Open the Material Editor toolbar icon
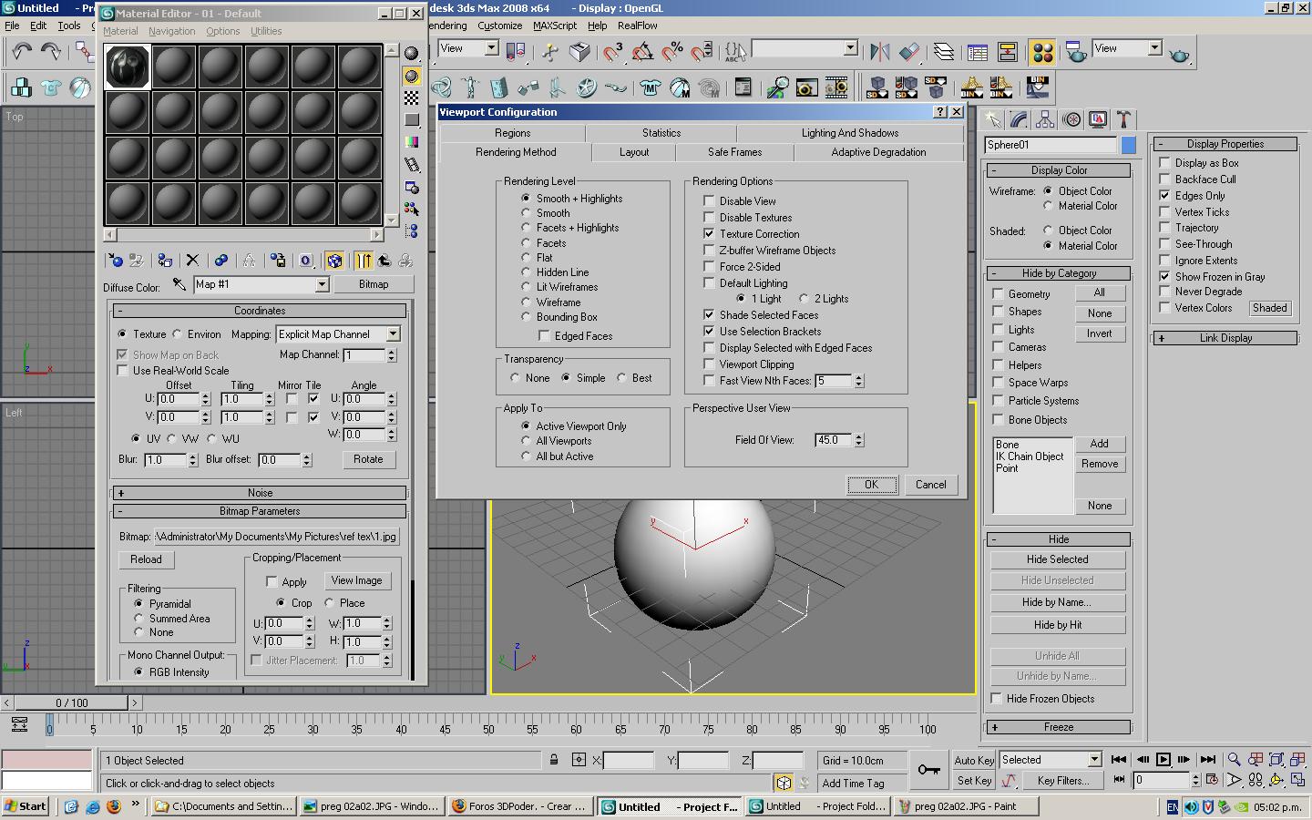This screenshot has width=1312, height=820. 1042,52
